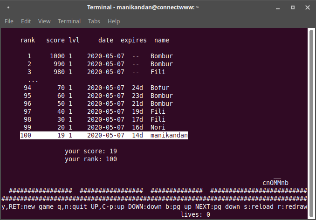
Task: Click 'b:pg up' hint
Action: point(179,206)
